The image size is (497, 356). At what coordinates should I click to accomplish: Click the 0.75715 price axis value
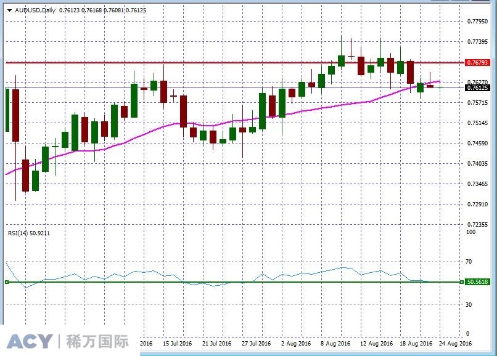[x=478, y=103]
